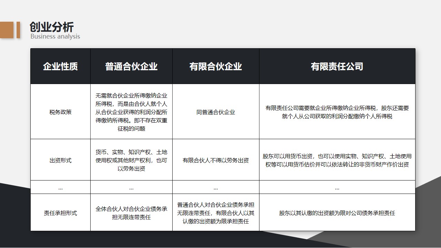This screenshot has width=441, height=248.
Task: Select the cell 同普通合伙企业
Action: [216, 112]
